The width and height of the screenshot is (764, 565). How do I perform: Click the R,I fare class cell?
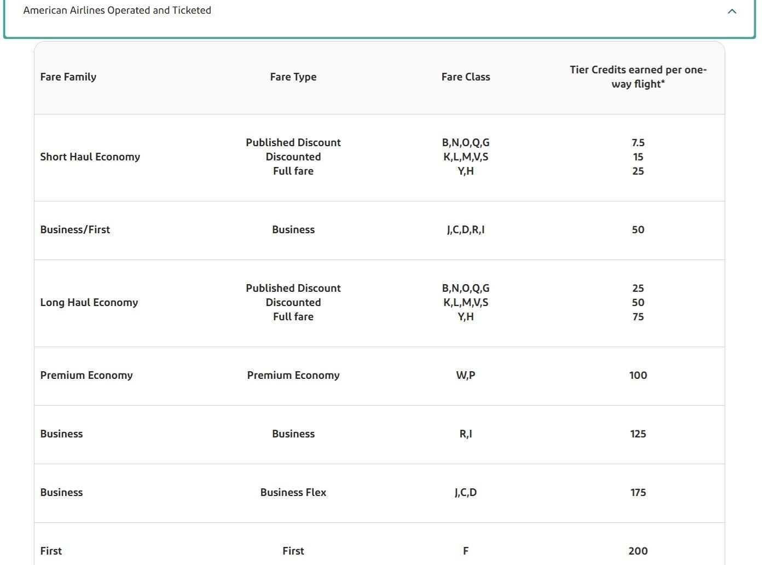click(x=465, y=434)
